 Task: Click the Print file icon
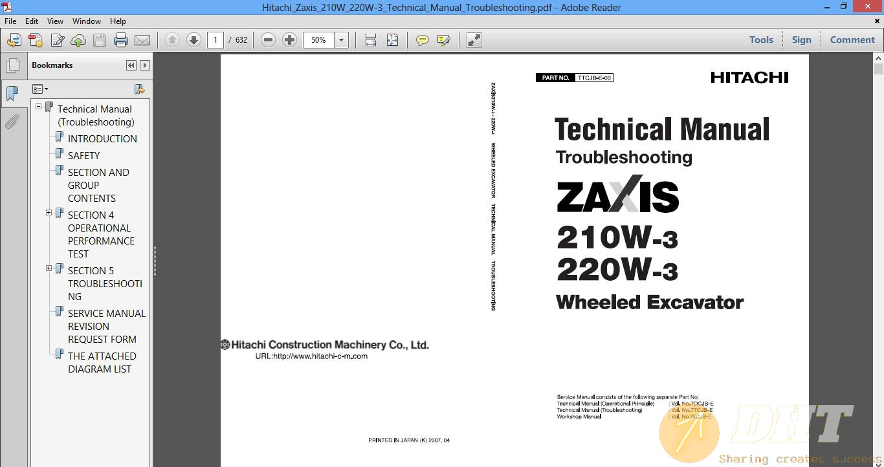click(121, 40)
